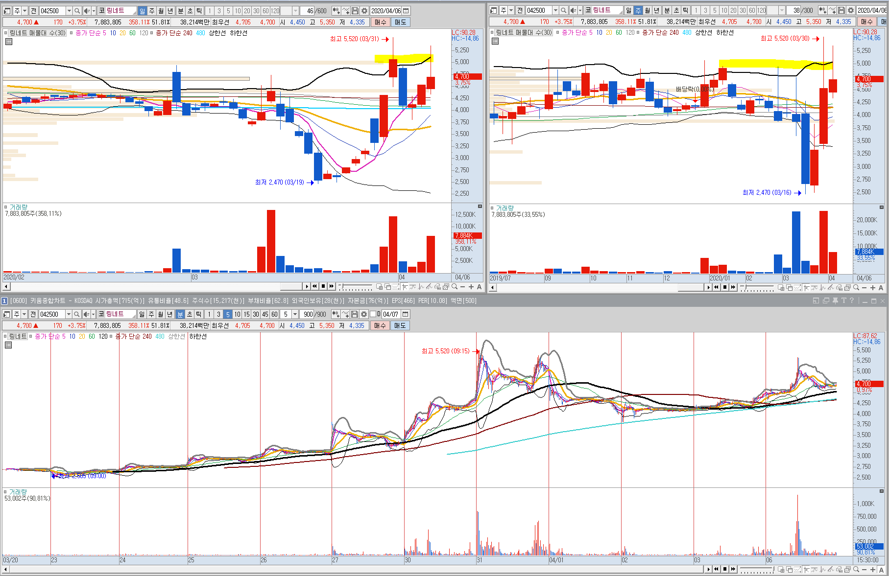Viewport: 889px width, 576px height.
Task: Open the settings gear in bottom chart toolbar
Action: tap(364, 314)
